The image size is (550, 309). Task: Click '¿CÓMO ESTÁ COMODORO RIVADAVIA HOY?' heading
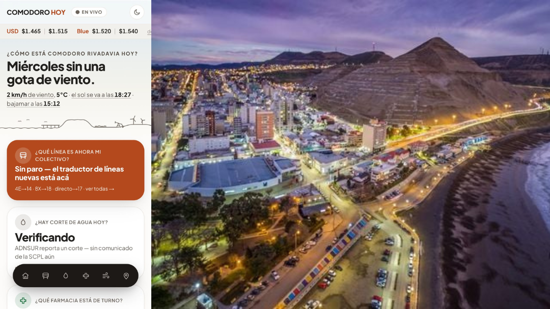pyautogui.click(x=72, y=53)
